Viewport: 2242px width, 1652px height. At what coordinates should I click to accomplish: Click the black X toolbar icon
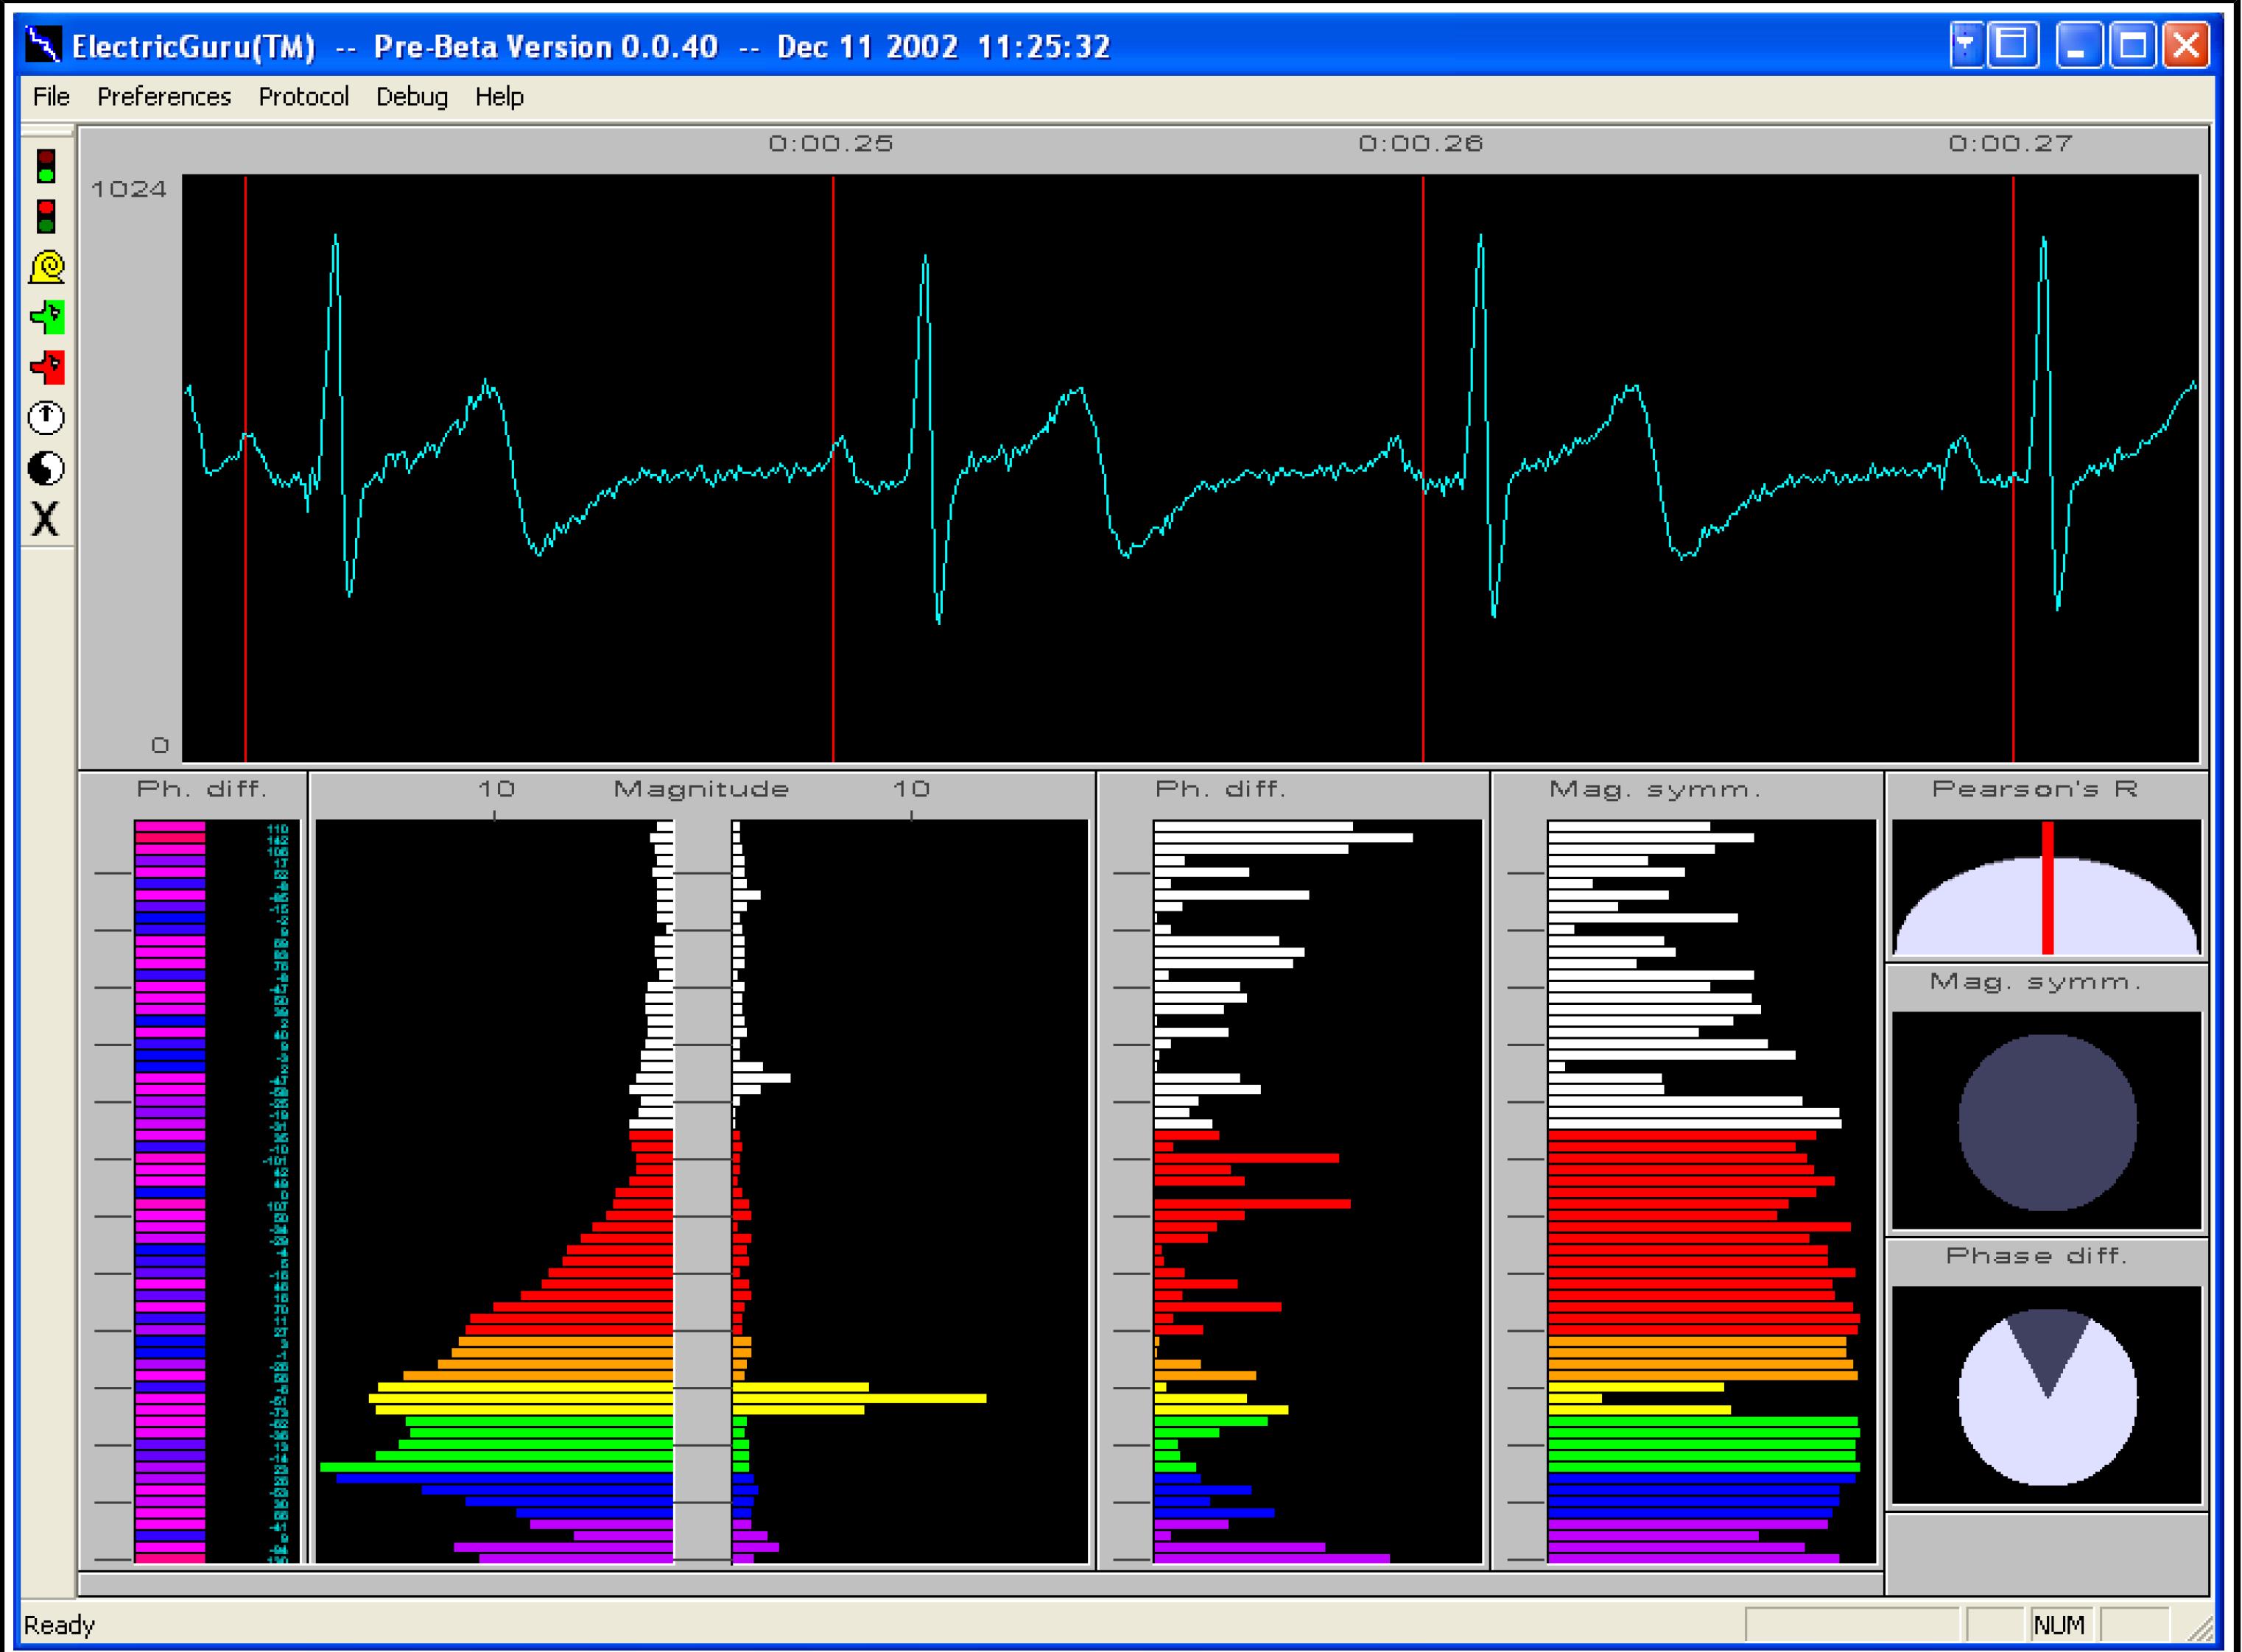pos(45,519)
